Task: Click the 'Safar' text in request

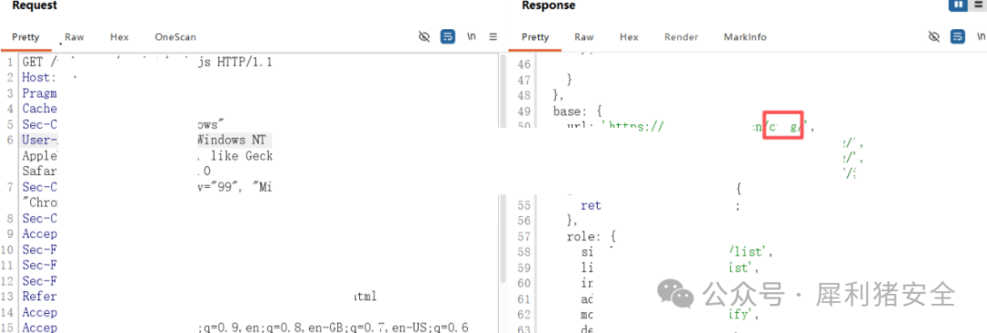Action: coord(39,171)
